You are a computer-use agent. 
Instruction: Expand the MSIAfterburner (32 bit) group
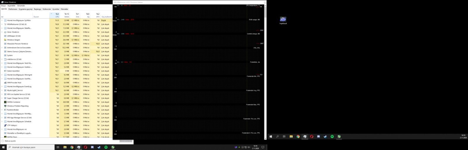pyautogui.click(x=2, y=24)
